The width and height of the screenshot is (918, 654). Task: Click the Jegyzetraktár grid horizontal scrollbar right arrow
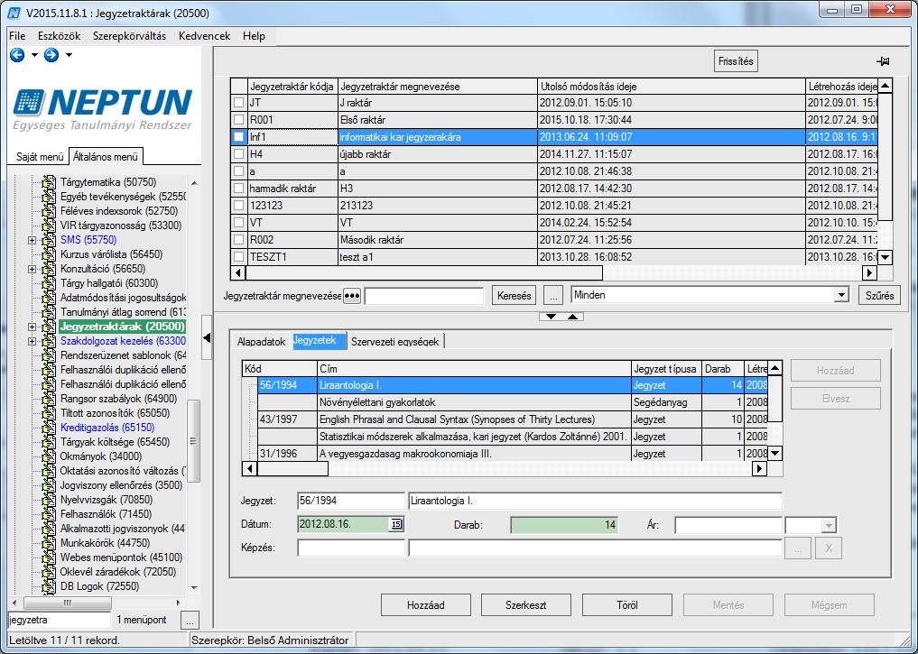(869, 272)
